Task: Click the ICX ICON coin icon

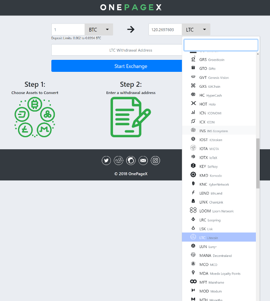Action: coord(193,121)
